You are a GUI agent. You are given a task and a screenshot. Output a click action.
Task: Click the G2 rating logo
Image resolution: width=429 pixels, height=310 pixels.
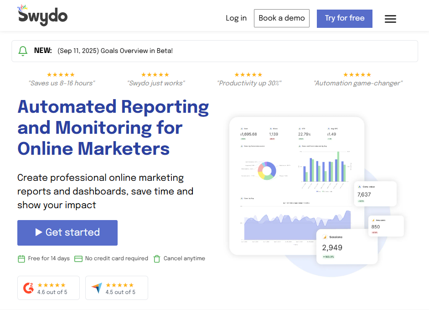point(28,288)
